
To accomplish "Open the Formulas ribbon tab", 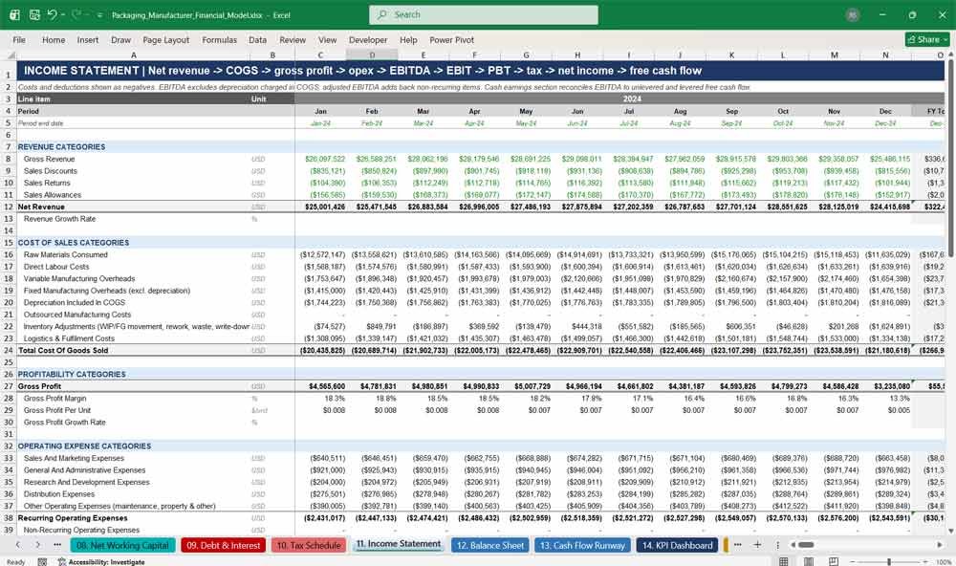I will 220,39.
